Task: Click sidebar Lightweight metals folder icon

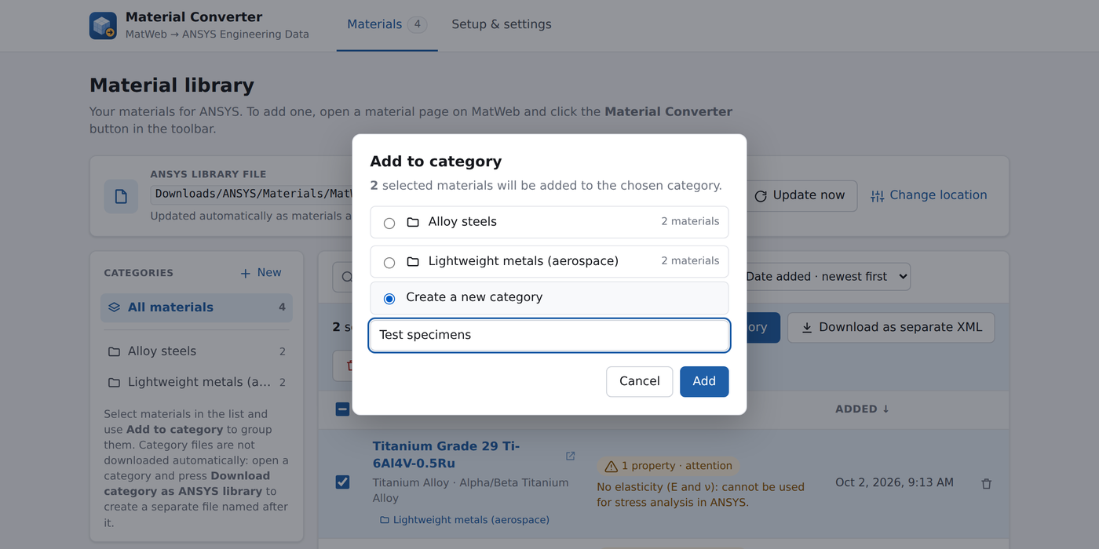Action: click(x=115, y=383)
